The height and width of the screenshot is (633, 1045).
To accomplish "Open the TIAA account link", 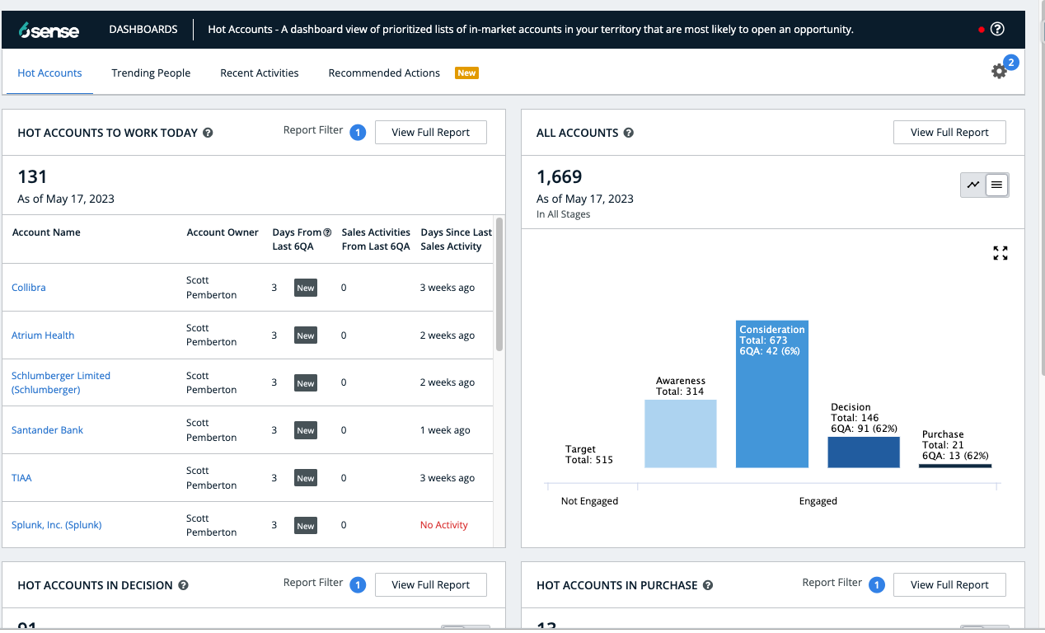I will pyautogui.click(x=21, y=478).
